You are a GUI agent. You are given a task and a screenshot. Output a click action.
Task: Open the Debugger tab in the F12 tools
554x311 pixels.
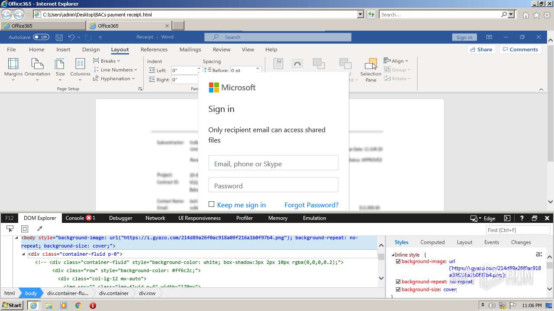pos(121,218)
